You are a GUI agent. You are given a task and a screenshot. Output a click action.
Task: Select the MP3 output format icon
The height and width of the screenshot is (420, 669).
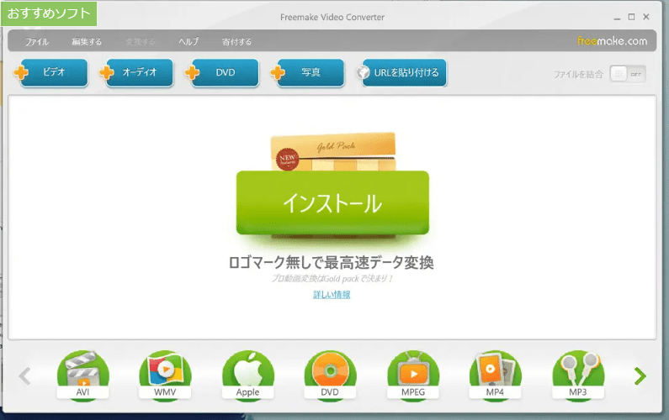578,375
